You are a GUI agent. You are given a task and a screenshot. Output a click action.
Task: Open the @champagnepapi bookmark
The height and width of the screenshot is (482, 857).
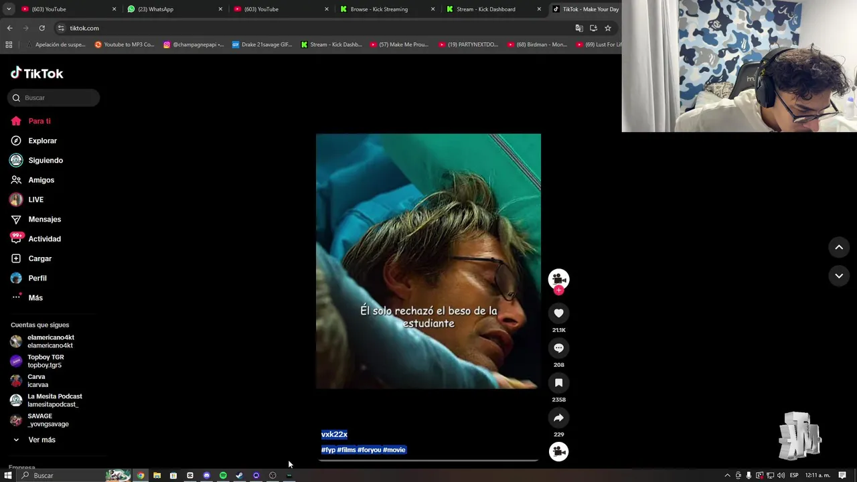193,45
